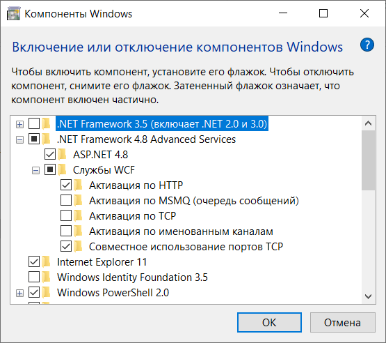The width and height of the screenshot is (386, 343).
Task: Enable the .NET Framework 3.5 checkbox
Action: pos(34,123)
